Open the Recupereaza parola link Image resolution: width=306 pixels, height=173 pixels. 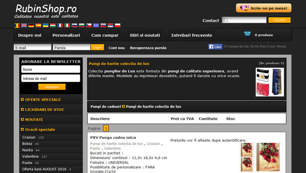148,48
